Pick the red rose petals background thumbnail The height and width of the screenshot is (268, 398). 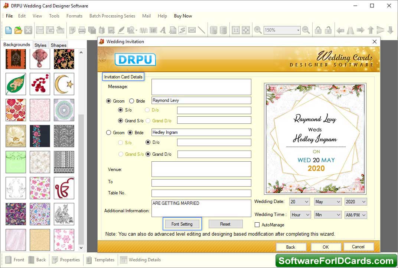(40, 84)
